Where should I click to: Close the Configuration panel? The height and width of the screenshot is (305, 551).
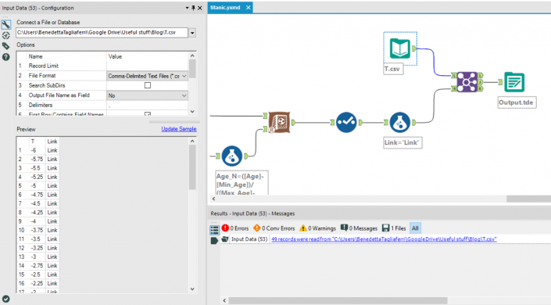click(200, 8)
